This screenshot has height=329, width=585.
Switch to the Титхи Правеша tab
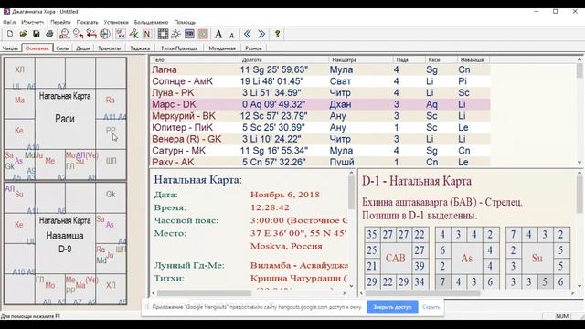tap(179, 48)
